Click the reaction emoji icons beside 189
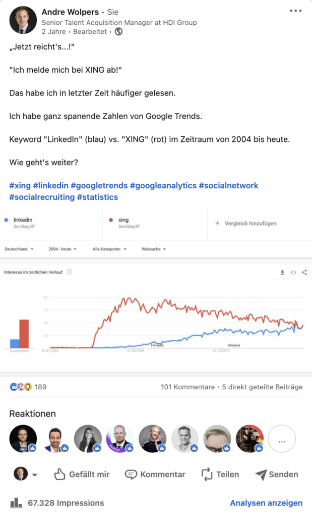 21,387
